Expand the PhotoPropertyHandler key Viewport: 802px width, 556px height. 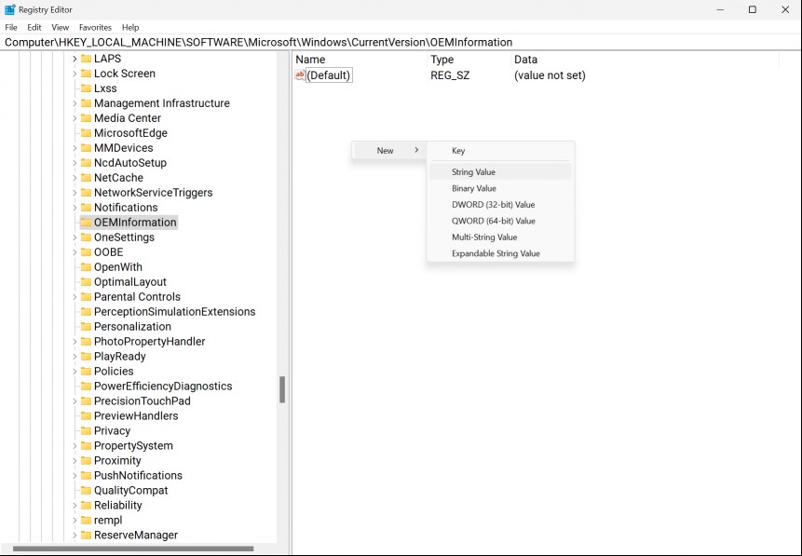tap(75, 341)
